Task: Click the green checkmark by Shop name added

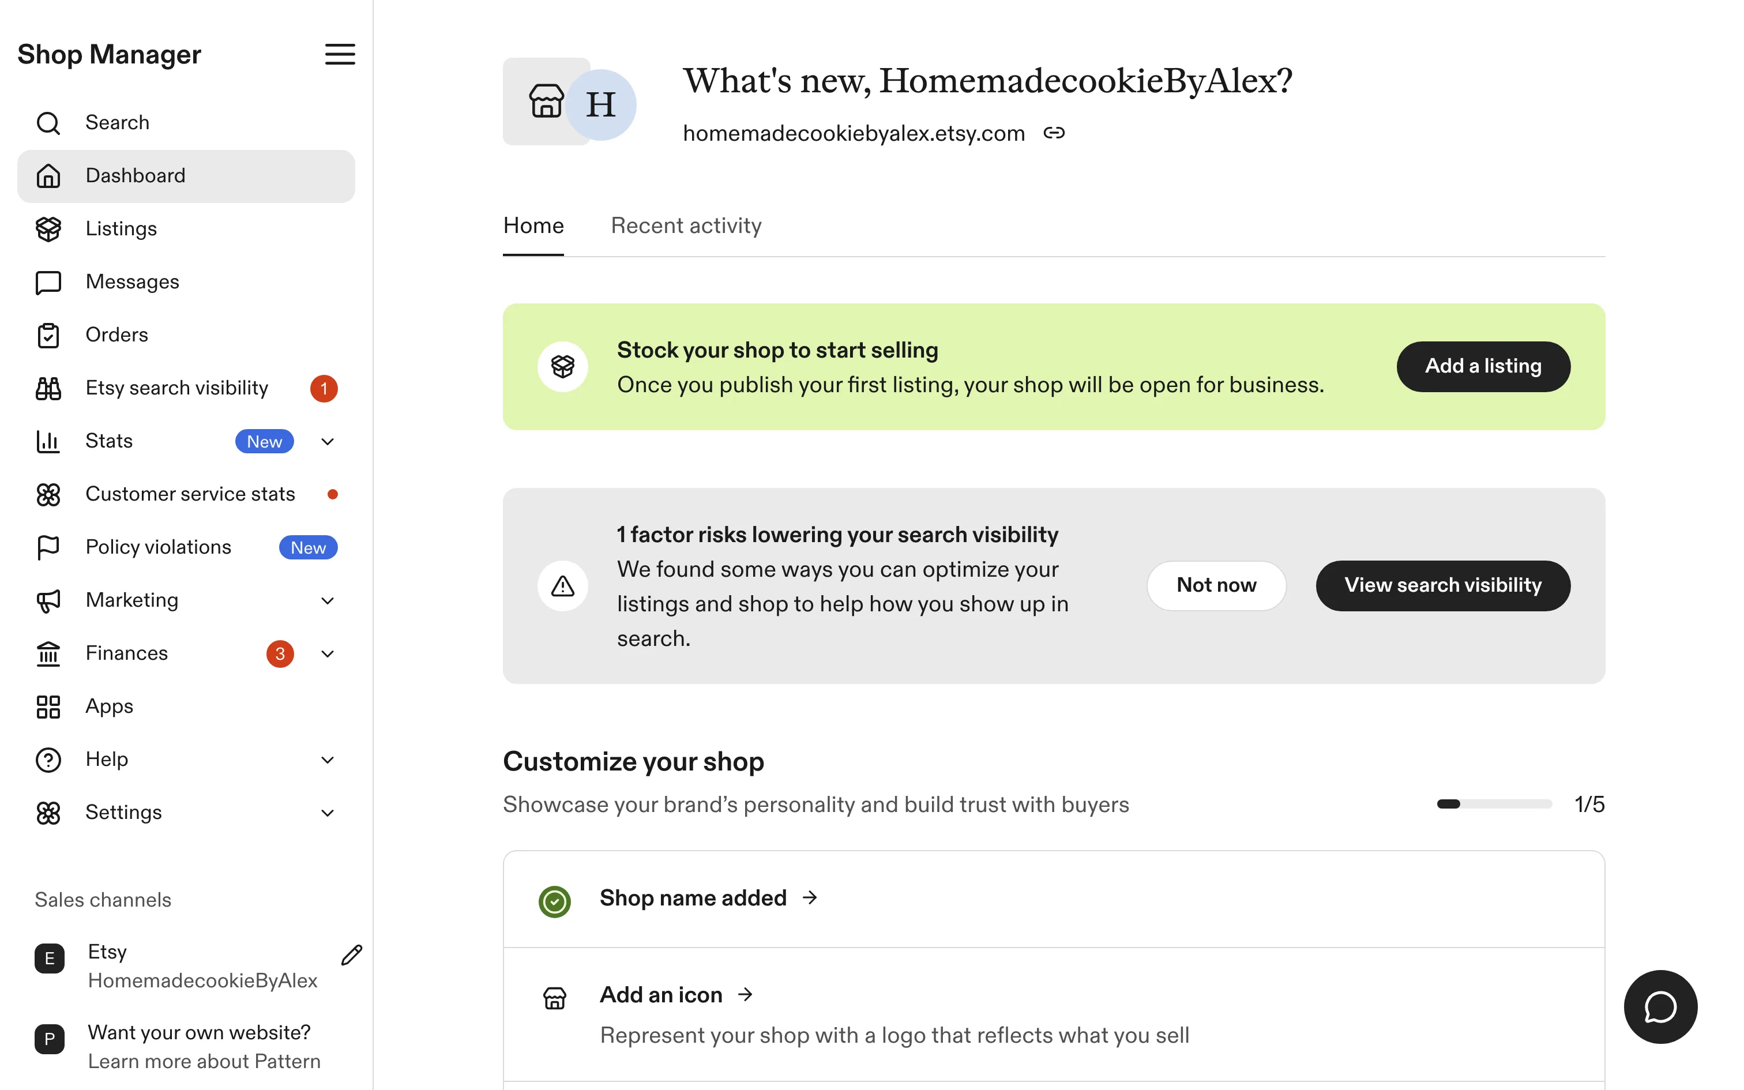Action: click(x=555, y=902)
